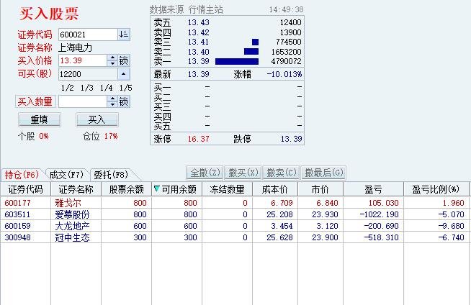Sort by 盈亏 column header
The width and height of the screenshot is (471, 305).
(x=373, y=189)
